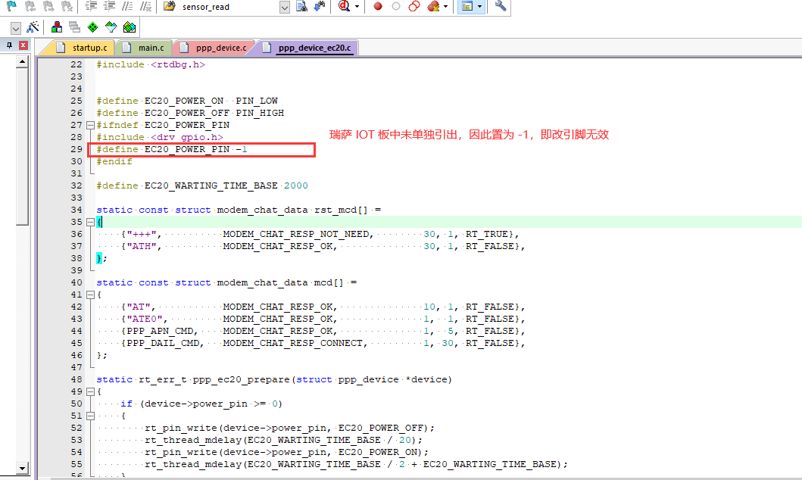Collapse the mcd[] array code fold

90,295
